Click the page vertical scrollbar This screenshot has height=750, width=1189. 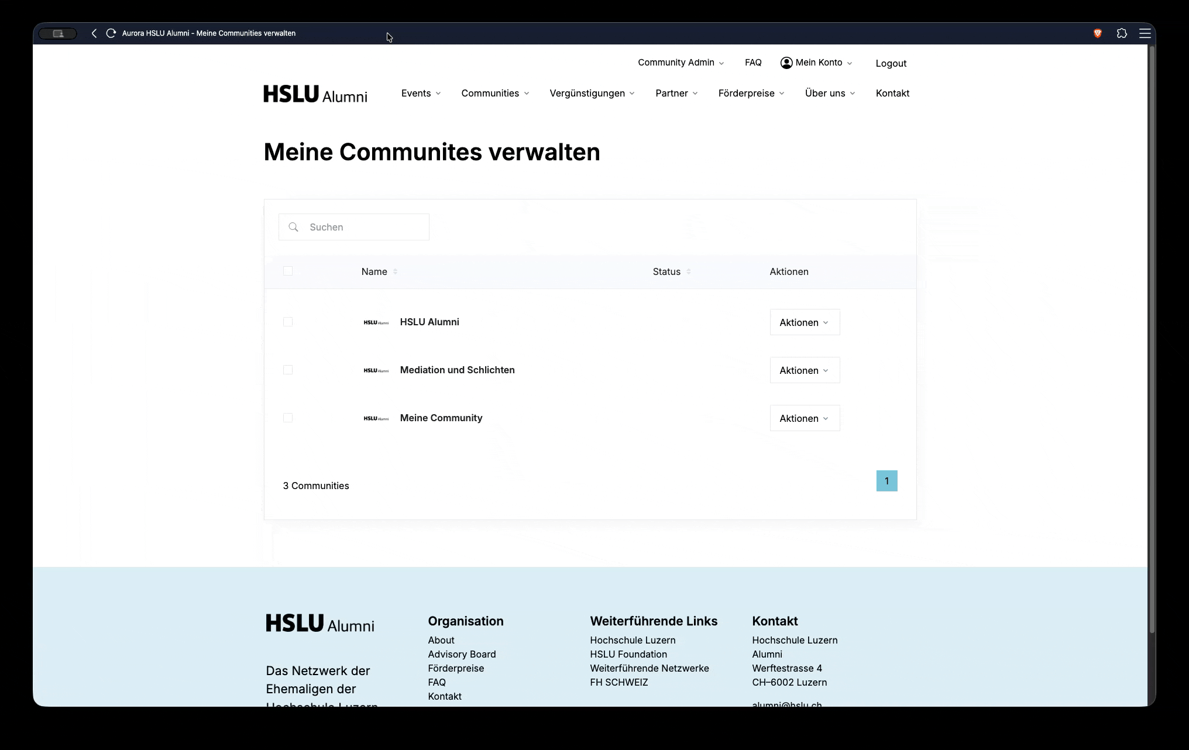(1152, 339)
